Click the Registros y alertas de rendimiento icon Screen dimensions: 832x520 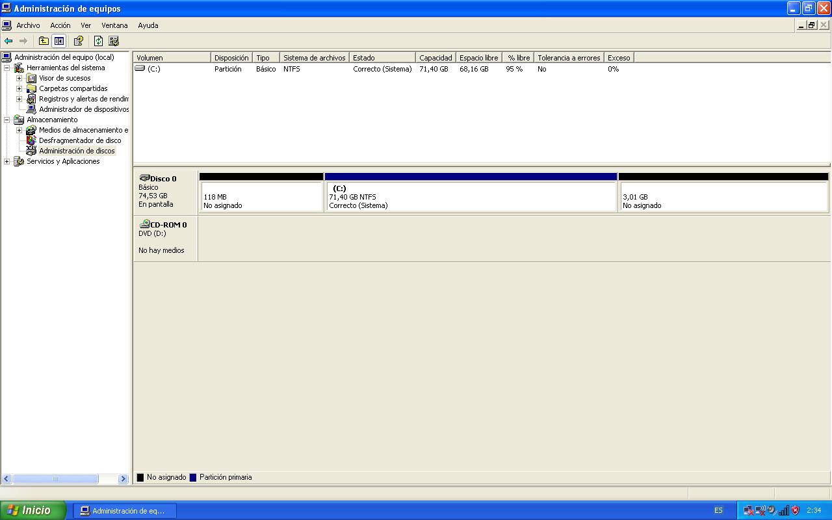point(31,99)
